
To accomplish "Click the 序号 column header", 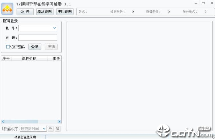I will click(x=6, y=58).
